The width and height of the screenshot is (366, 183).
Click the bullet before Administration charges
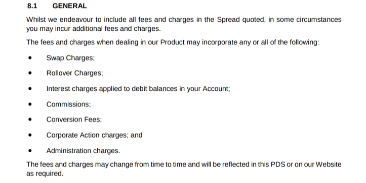pos(30,151)
